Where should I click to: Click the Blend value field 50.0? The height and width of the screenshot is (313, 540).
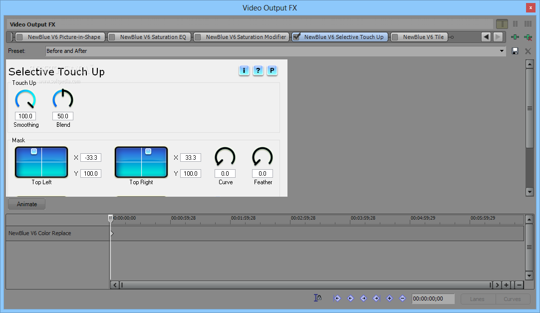tap(63, 116)
